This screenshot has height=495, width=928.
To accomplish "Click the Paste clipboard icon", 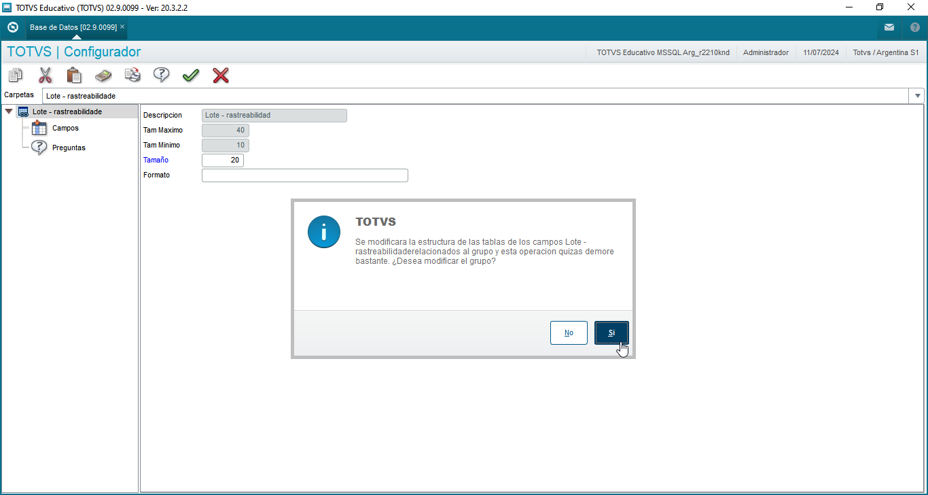I will pyautogui.click(x=74, y=75).
